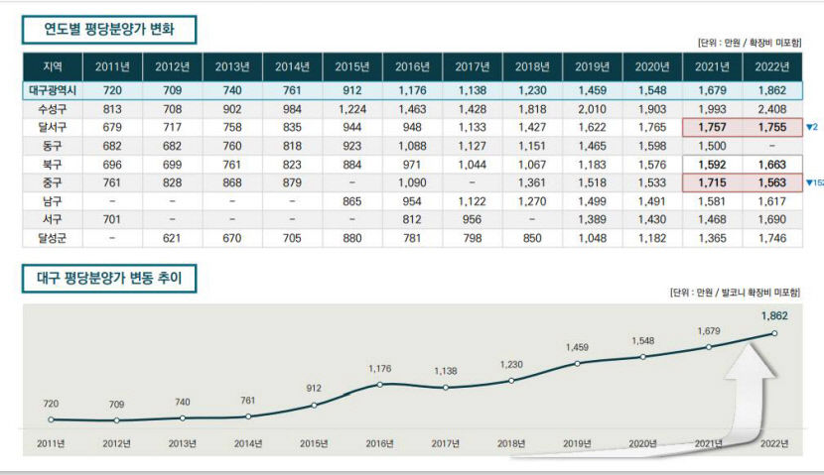The height and width of the screenshot is (475, 824).
Task: Select 서구 2022년 cell showing 1,690
Action: 772,219
